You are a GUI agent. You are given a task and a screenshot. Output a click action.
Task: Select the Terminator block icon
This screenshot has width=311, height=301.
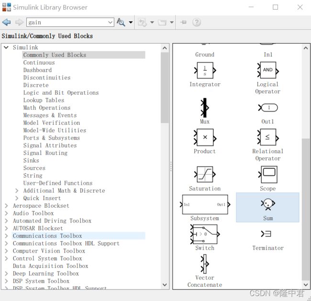click(x=266, y=234)
